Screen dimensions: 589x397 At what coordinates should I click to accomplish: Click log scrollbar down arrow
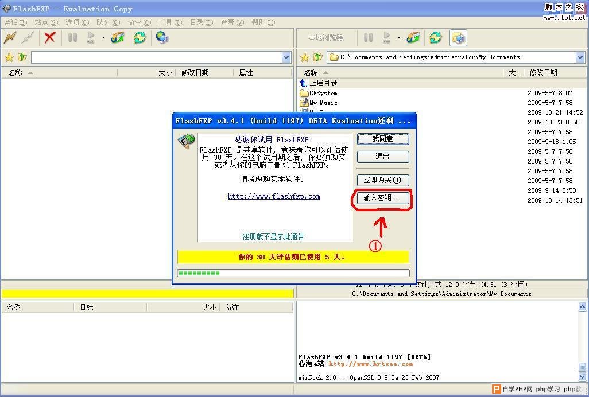tap(582, 377)
